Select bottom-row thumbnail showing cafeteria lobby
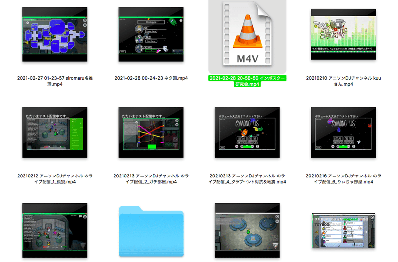398x262 pixels. (55, 230)
